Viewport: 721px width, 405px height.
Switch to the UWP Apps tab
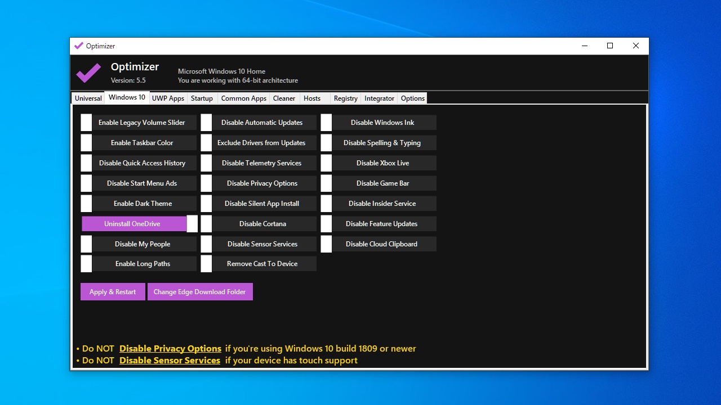tap(168, 98)
